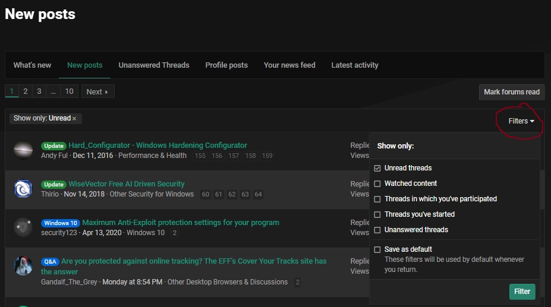Click Mark forums read button
551x307 pixels.
[x=512, y=92]
